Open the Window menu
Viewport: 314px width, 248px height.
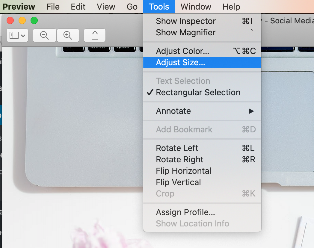click(195, 7)
